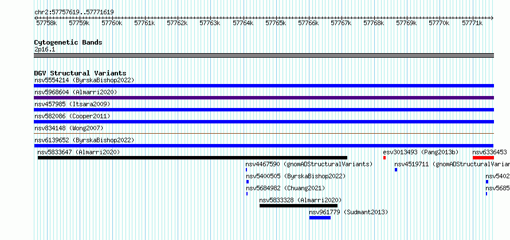Select the blue bar under nsv582086

pyautogui.click(x=264, y=122)
